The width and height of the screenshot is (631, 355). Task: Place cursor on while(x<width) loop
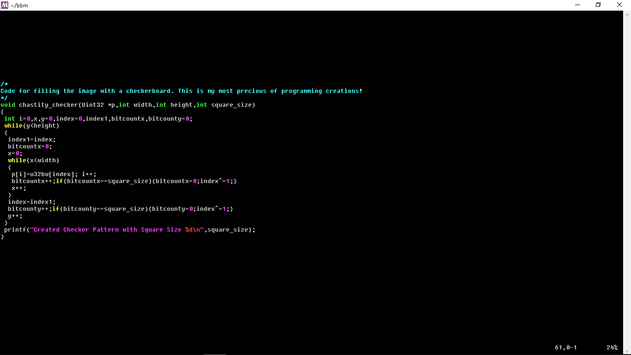coord(34,160)
